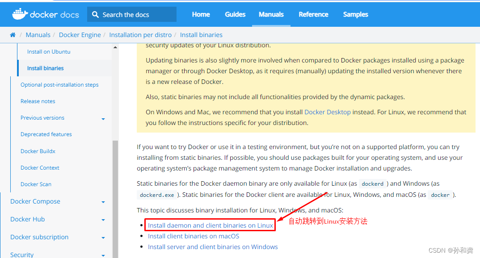Open Install daemon and client binaries on Linux
The height and width of the screenshot is (258, 480).
(211, 225)
